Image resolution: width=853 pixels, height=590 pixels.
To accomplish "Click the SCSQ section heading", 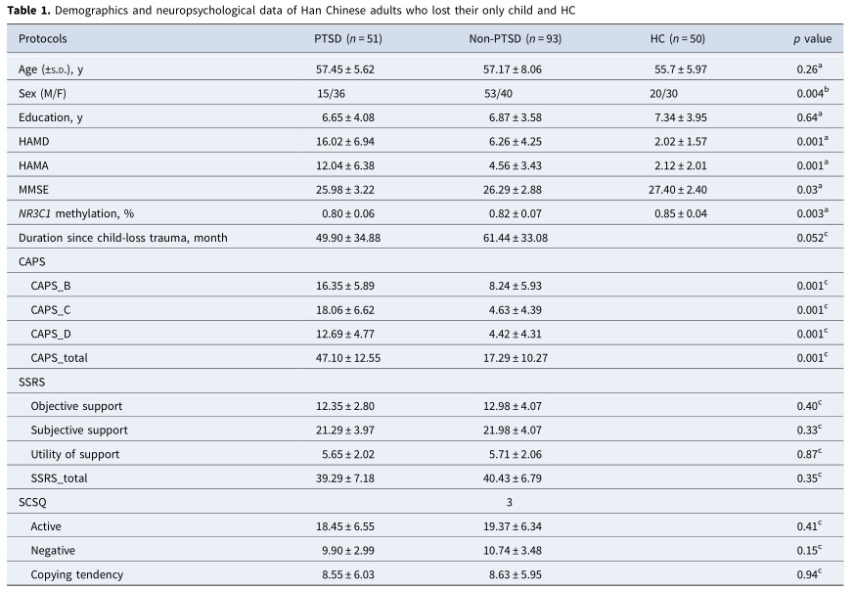I will 34,501.
